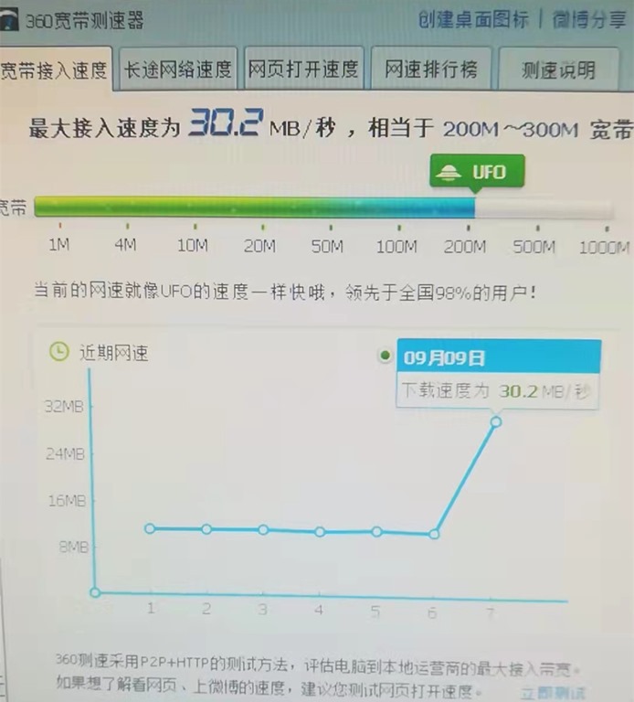Open the 测速说明 tab
634x702 pixels.
[x=558, y=70]
